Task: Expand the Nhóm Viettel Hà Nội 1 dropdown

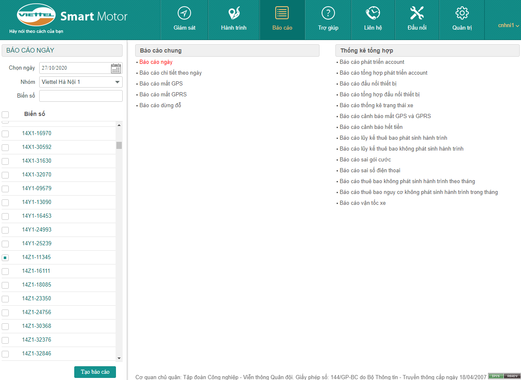Action: pyautogui.click(x=117, y=82)
